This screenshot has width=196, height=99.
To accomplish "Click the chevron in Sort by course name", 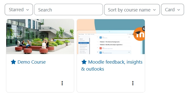I will 154,10.
